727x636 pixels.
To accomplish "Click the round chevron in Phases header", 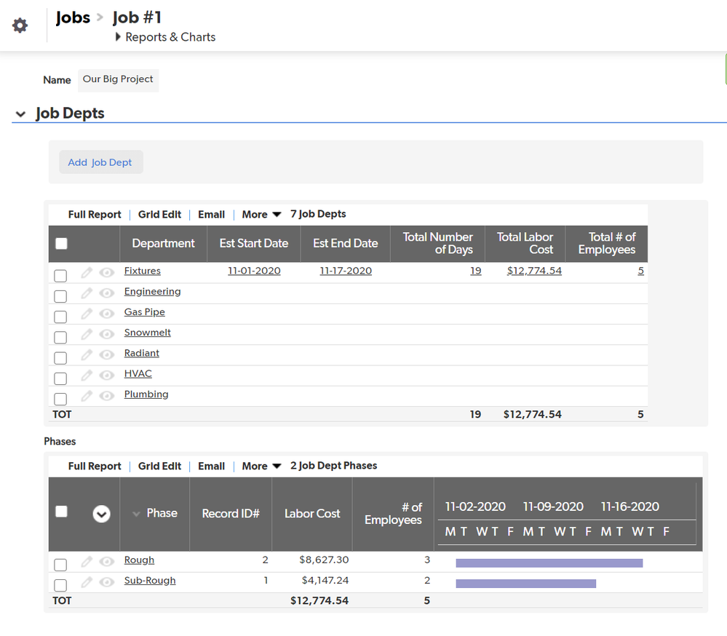I will [102, 514].
